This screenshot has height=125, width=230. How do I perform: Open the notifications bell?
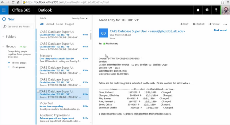coord(198,10)
